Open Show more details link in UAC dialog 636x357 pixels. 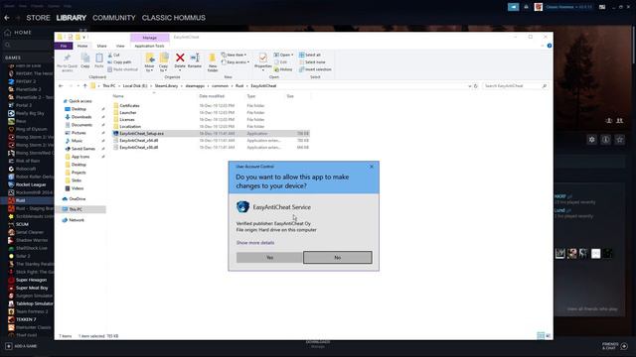(x=255, y=243)
